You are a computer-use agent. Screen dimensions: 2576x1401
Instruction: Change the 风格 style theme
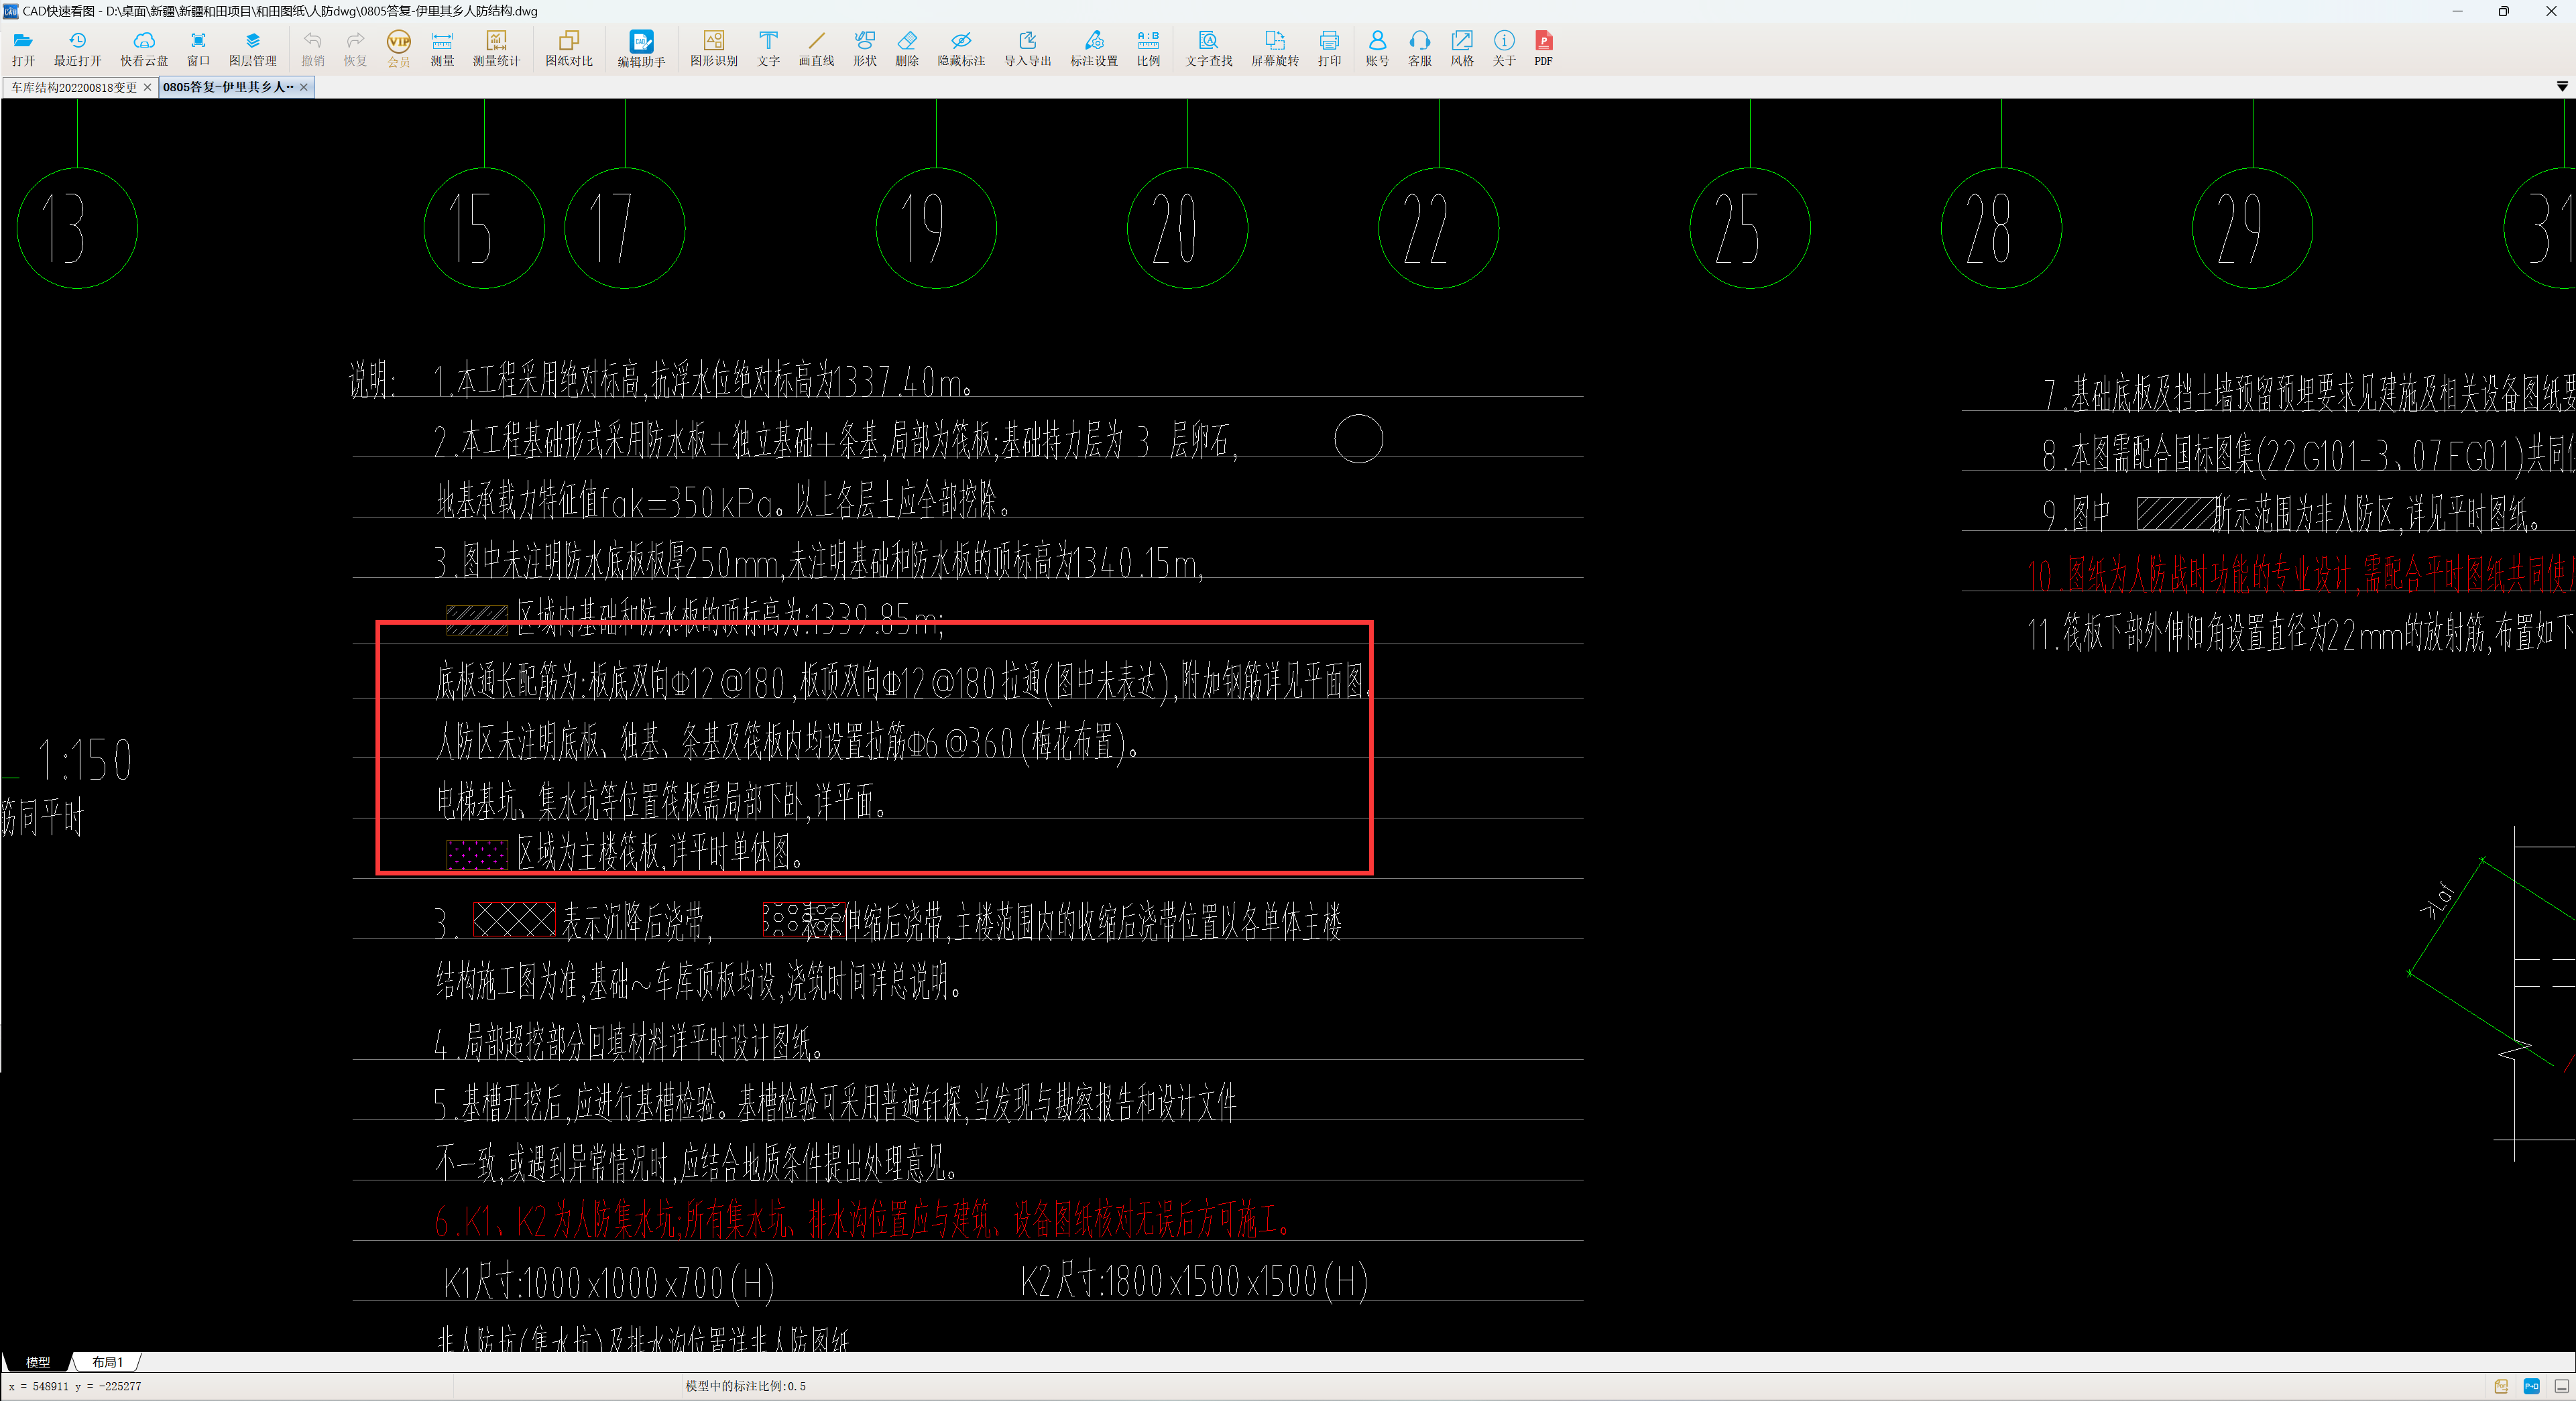[x=1462, y=48]
